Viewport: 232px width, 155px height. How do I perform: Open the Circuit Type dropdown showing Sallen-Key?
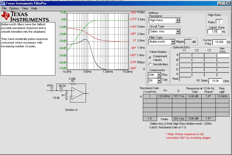pyautogui.click(x=178, y=31)
